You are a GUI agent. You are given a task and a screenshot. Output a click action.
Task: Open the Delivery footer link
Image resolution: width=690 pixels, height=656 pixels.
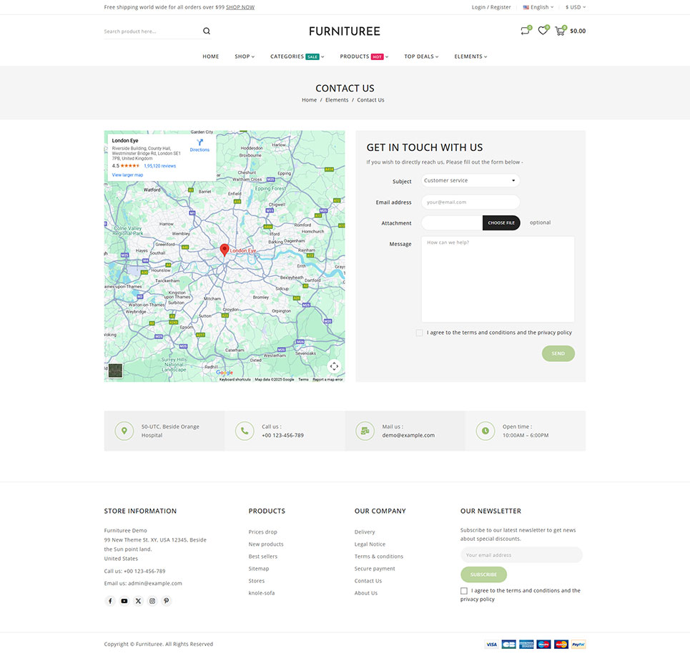[365, 532]
